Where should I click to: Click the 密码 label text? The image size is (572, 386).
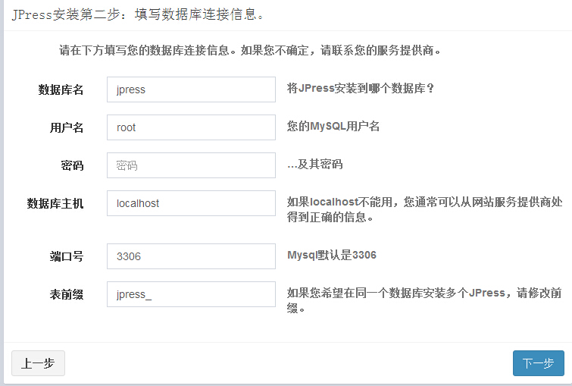[72, 165]
